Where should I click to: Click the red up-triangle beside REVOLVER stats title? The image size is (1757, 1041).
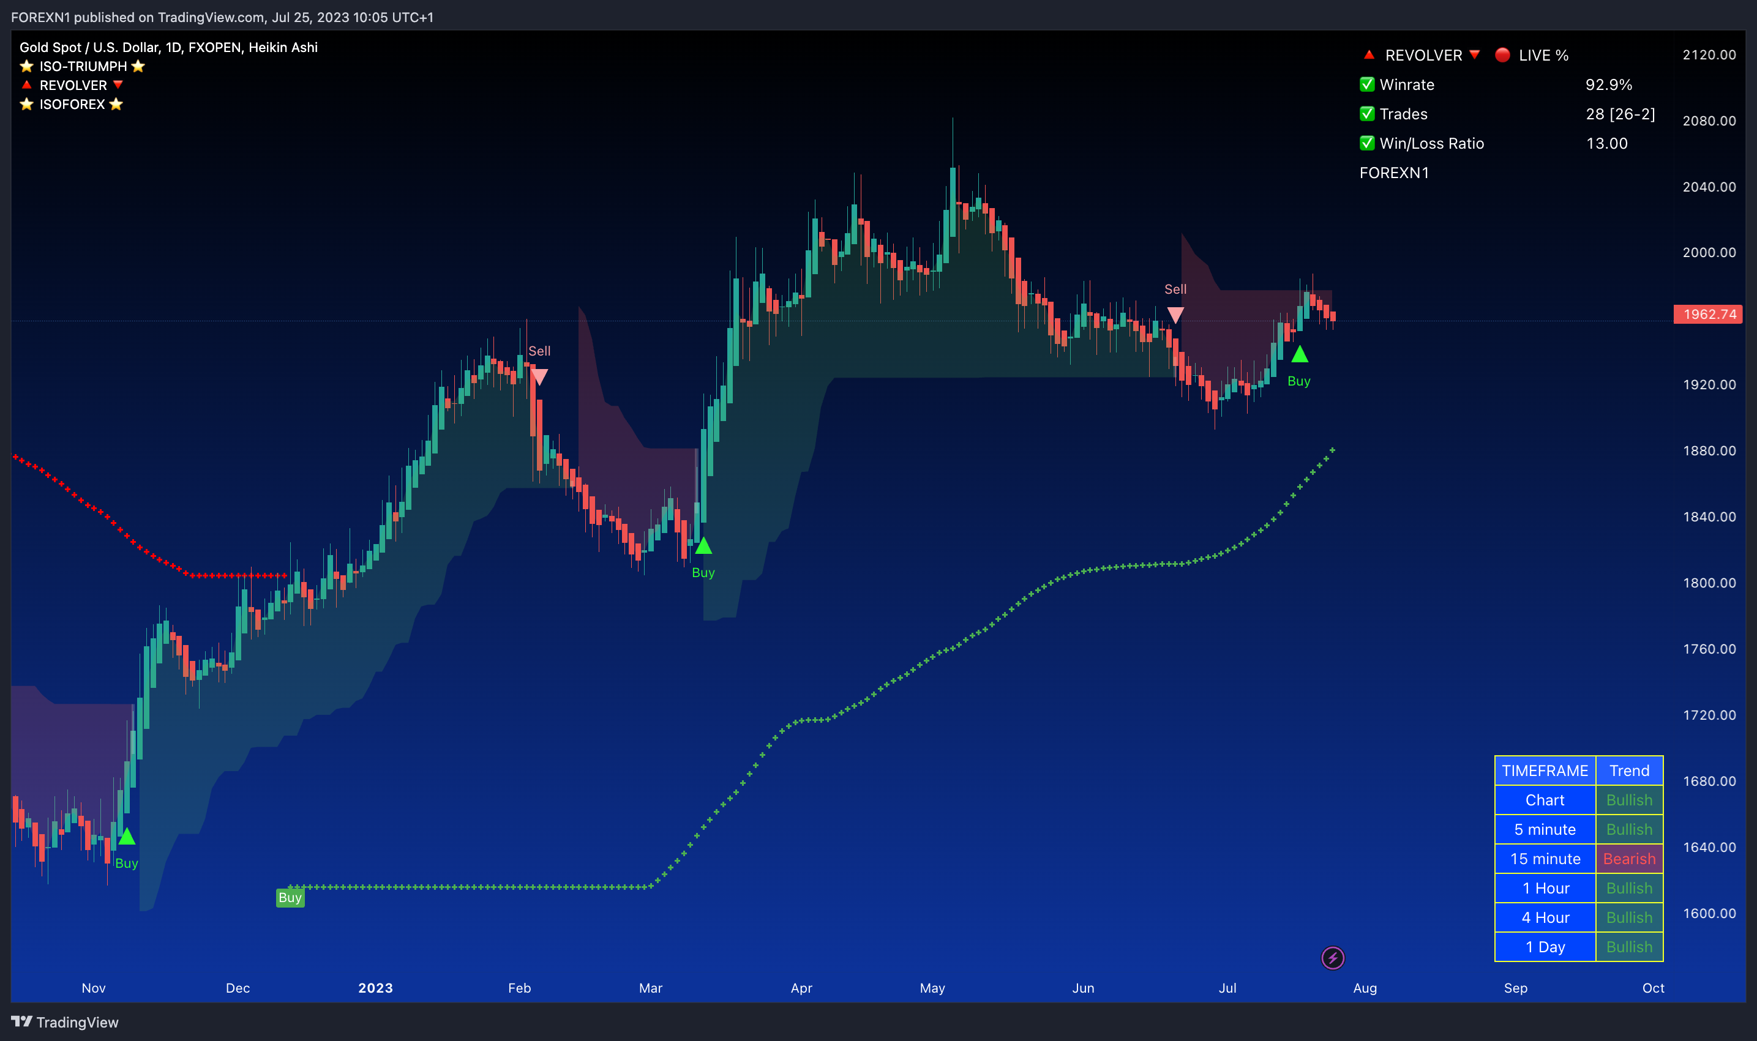pyautogui.click(x=1369, y=54)
